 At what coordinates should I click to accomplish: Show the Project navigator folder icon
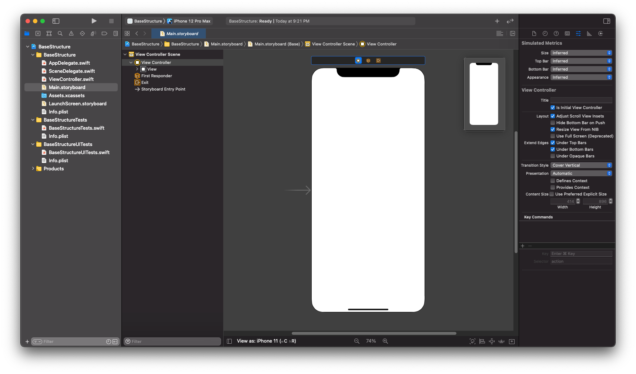27,34
